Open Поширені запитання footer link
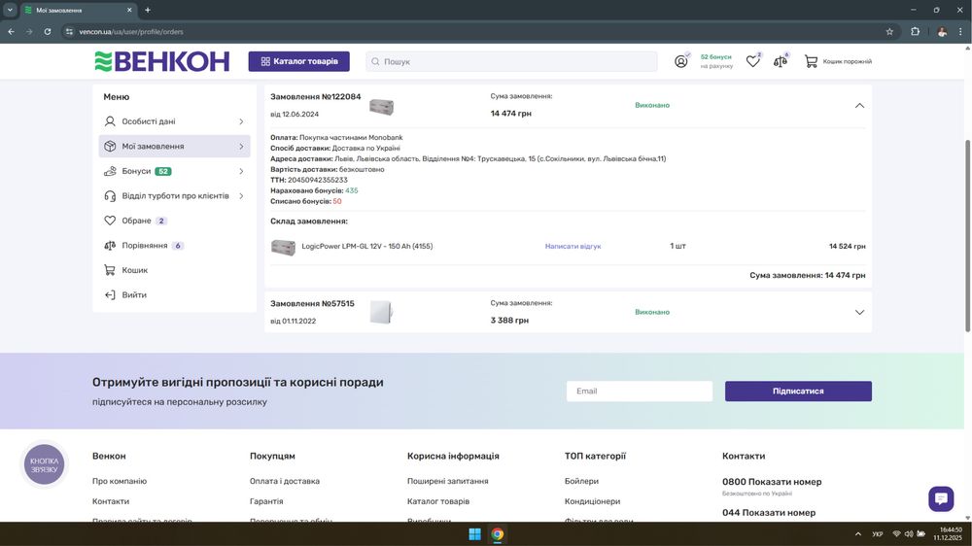 (447, 481)
